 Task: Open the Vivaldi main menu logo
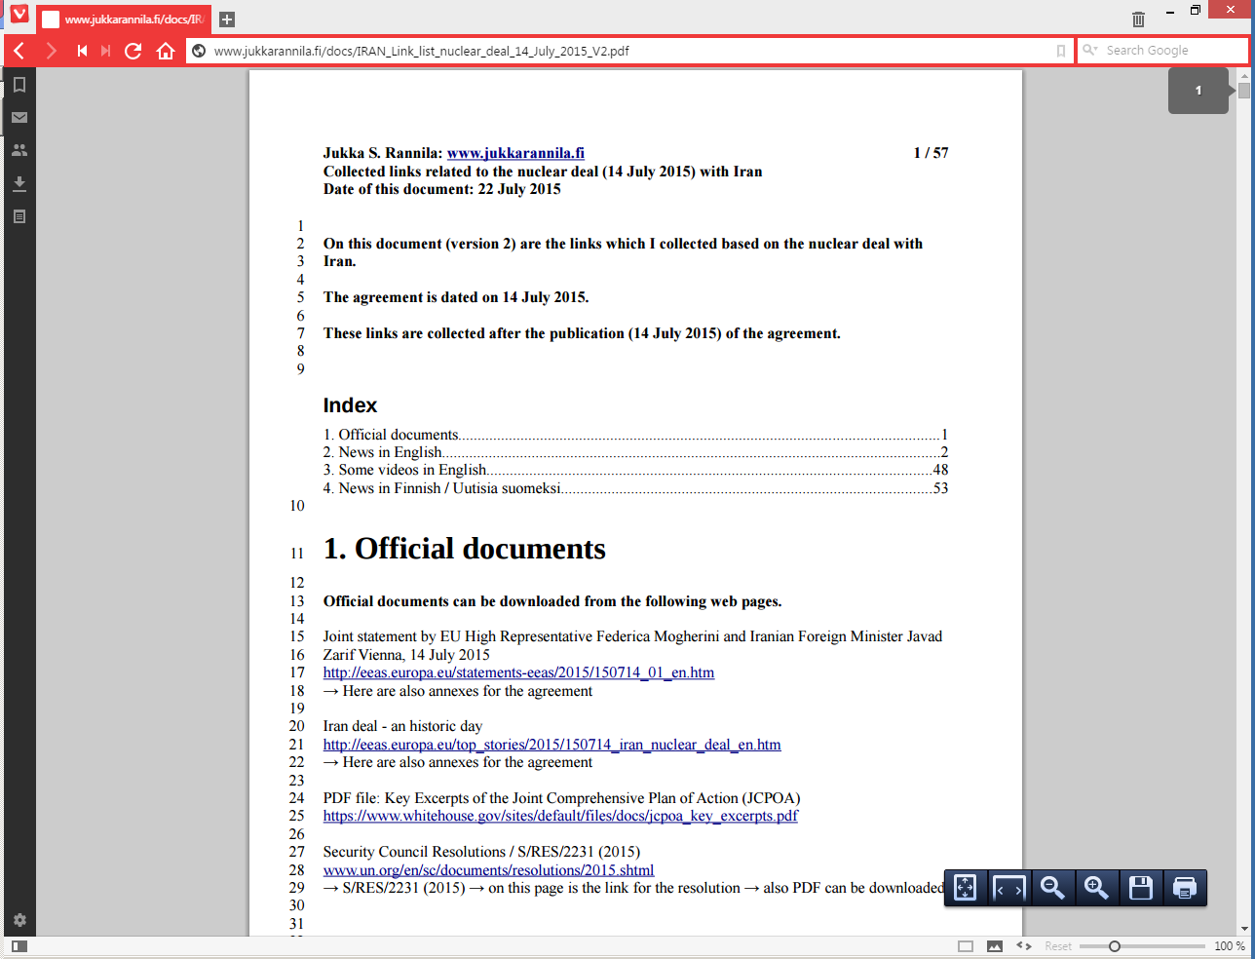[x=19, y=14]
